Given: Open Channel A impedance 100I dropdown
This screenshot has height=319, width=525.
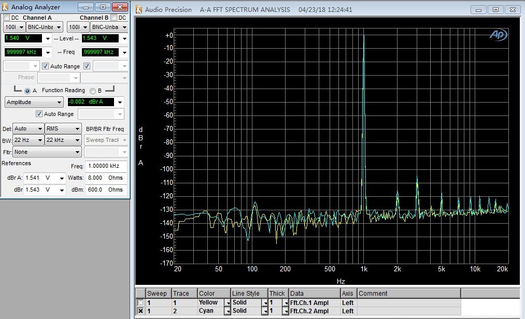Looking at the screenshot, I should [15, 27].
